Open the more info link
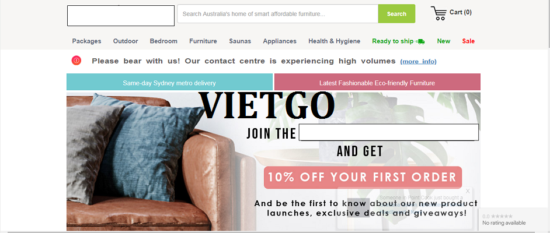550x233 pixels. (x=418, y=62)
